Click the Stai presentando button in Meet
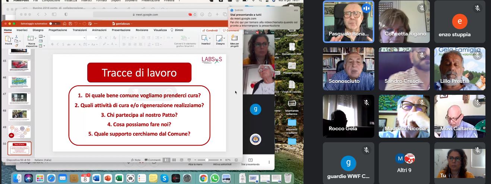Screen dimensions: 491x184 [x=250, y=162]
